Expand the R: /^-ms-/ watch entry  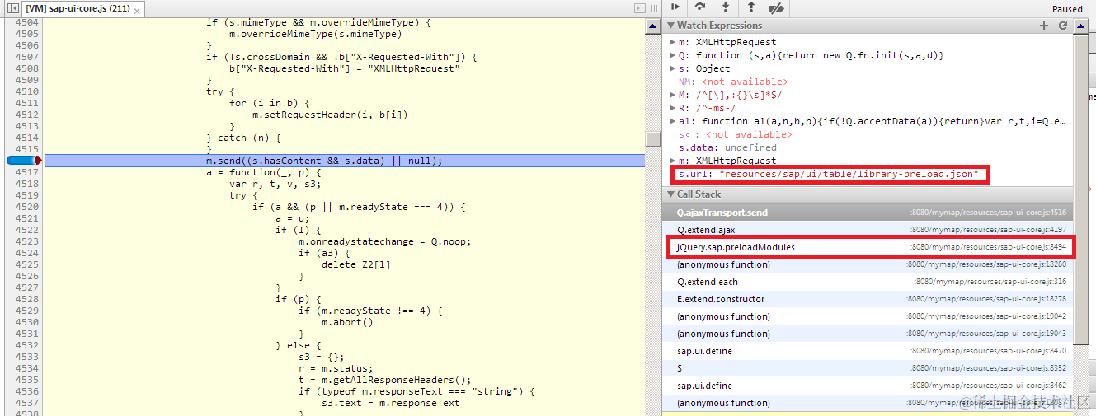click(671, 108)
